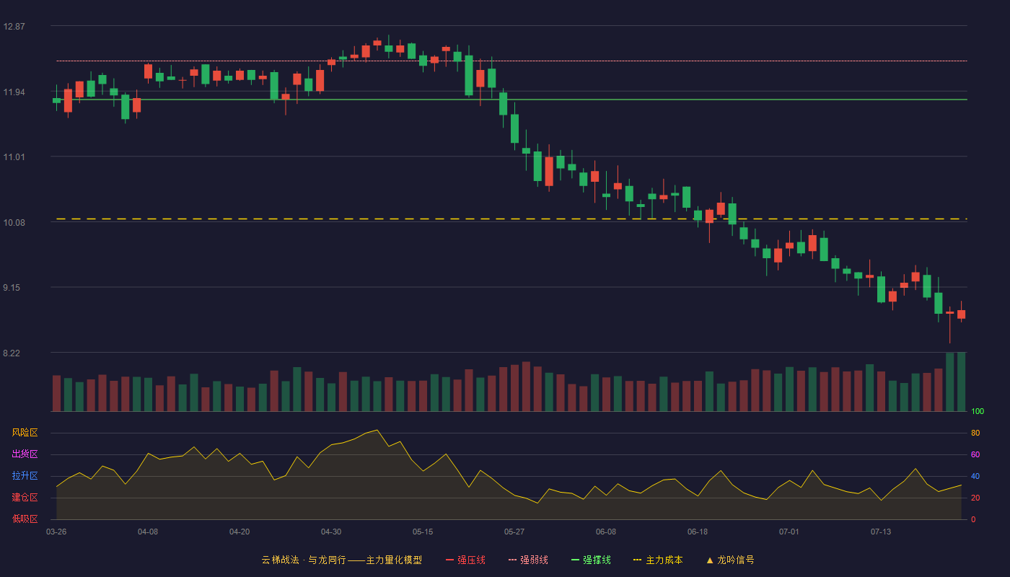Click the 拉升区 zone label
The height and width of the screenshot is (577, 1010).
[25, 476]
